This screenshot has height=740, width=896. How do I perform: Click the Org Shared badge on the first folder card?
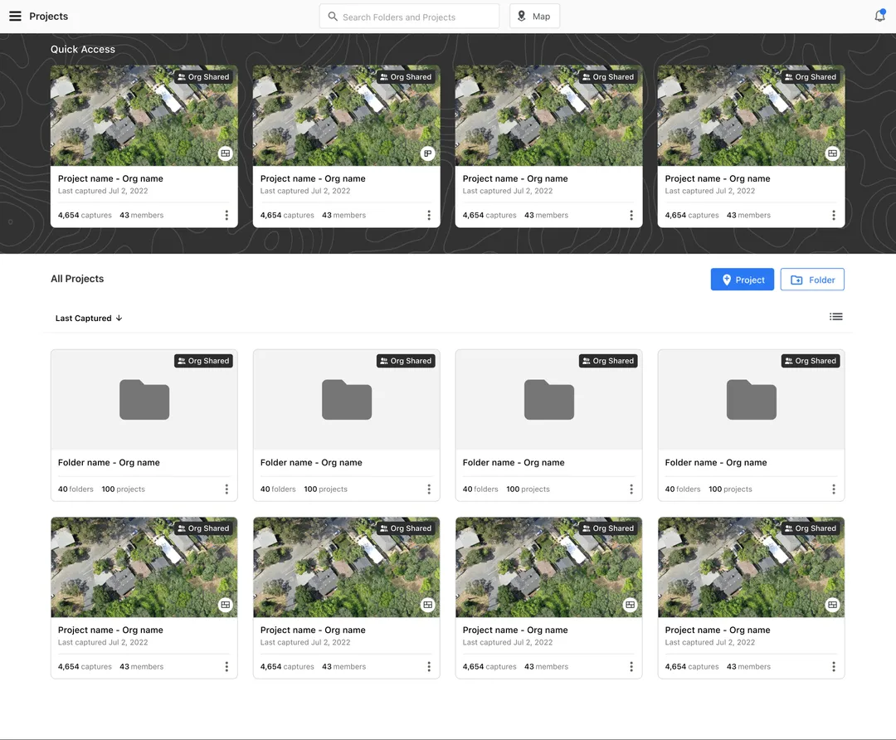pyautogui.click(x=203, y=360)
